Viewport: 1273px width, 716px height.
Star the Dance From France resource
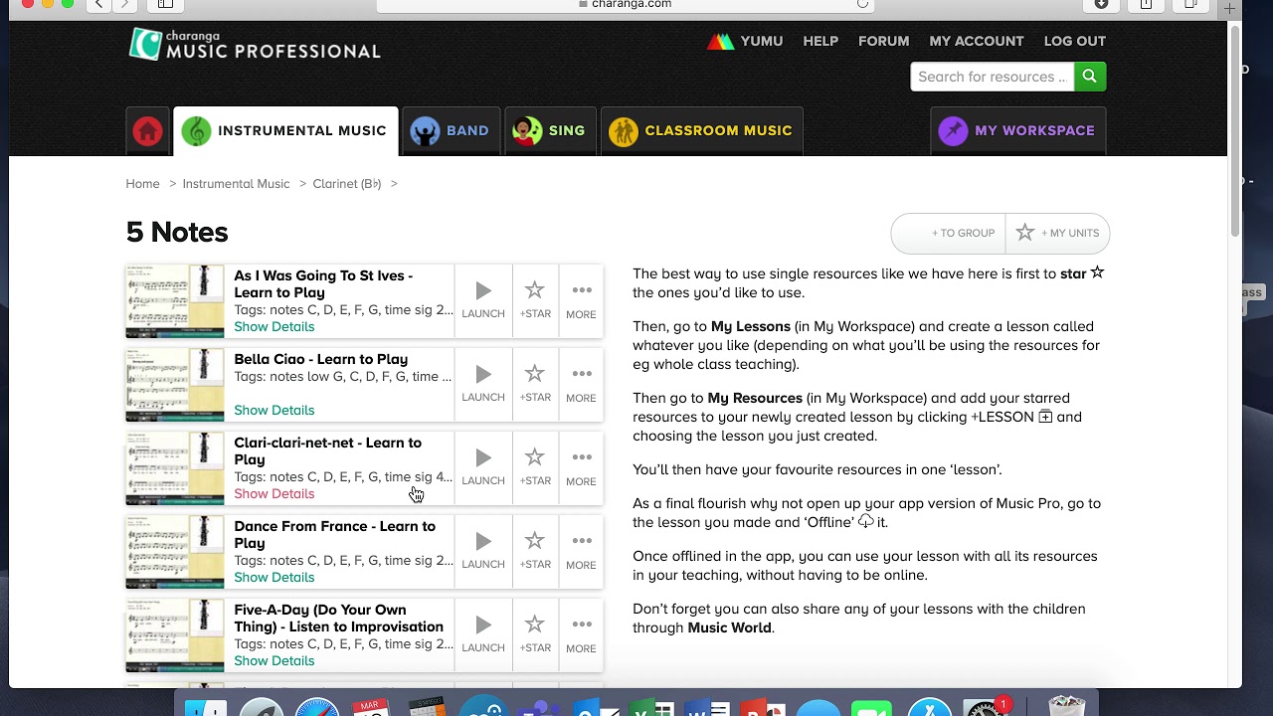[535, 550]
